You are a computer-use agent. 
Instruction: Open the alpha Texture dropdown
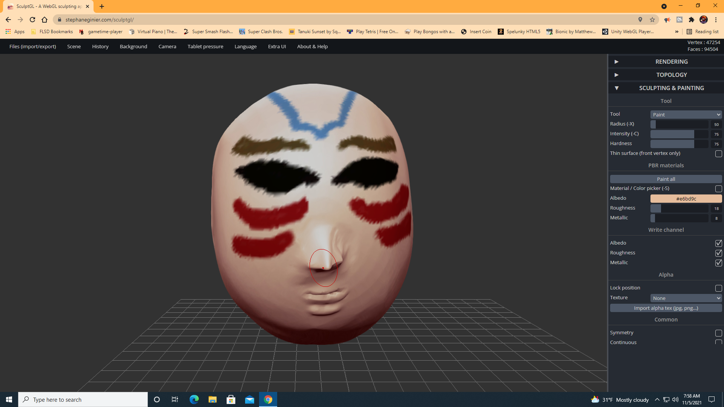[686, 298]
